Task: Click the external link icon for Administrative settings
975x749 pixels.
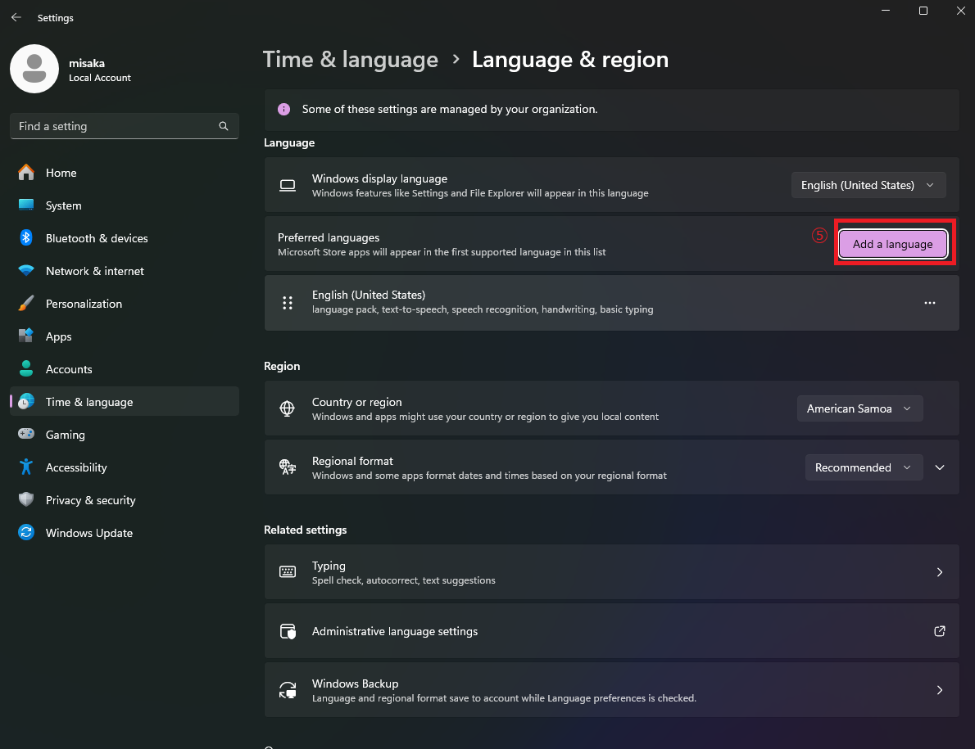Action: [x=940, y=631]
